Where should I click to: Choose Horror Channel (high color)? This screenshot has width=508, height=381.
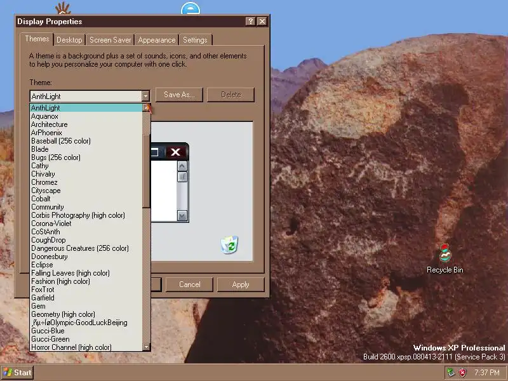pyautogui.click(x=86, y=347)
